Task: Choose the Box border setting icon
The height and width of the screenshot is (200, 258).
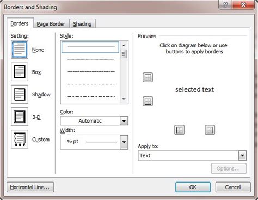Action: coord(20,72)
